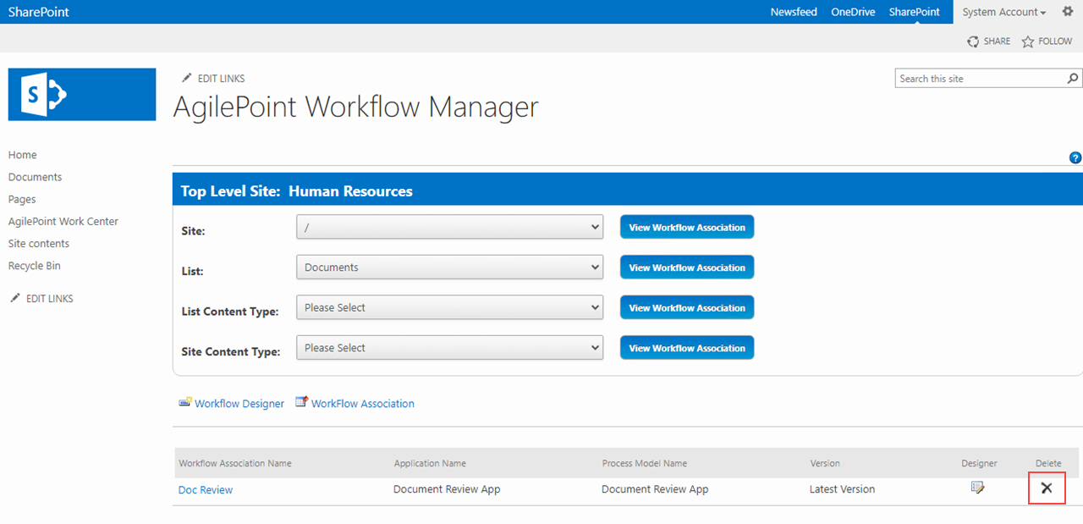The height and width of the screenshot is (524, 1083).
Task: View Workflow Association for List Content Type
Action: pyautogui.click(x=687, y=307)
